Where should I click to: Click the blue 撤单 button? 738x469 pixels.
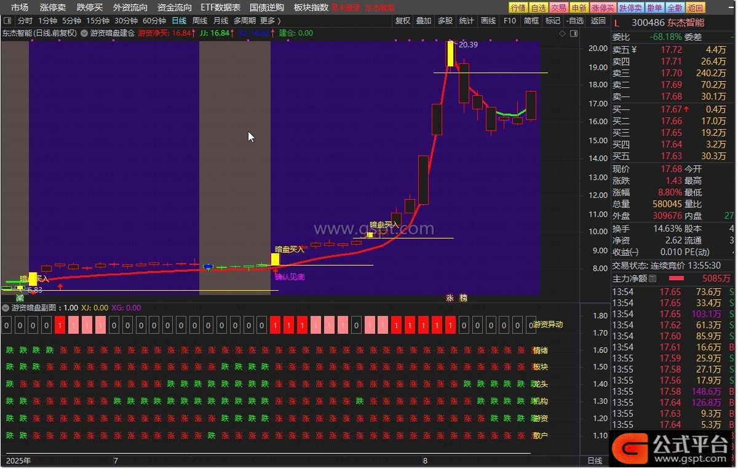click(655, 8)
